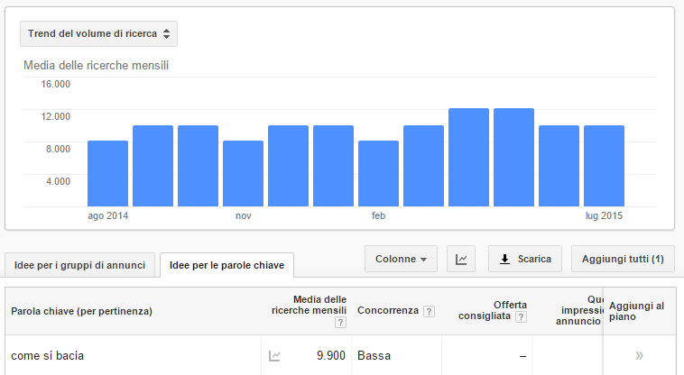This screenshot has width=684, height=375.
Task: Click Aggiungi al piano column header
Action: [x=636, y=311]
